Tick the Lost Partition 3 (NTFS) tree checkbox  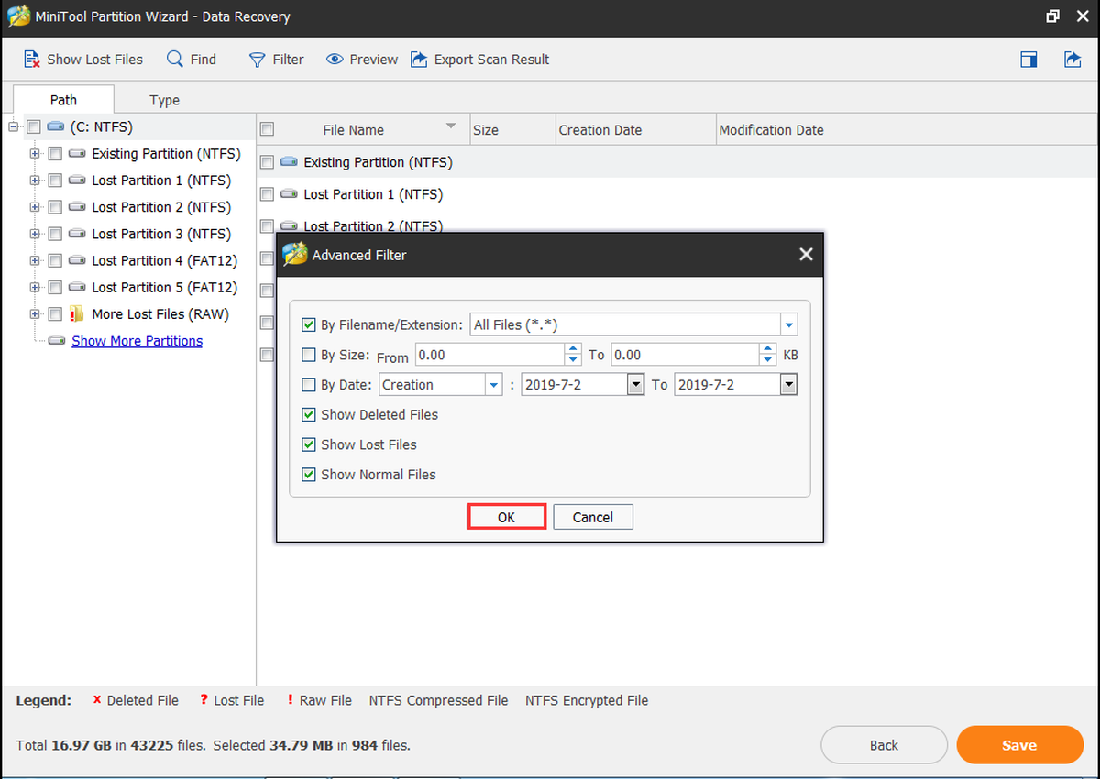click(x=55, y=234)
